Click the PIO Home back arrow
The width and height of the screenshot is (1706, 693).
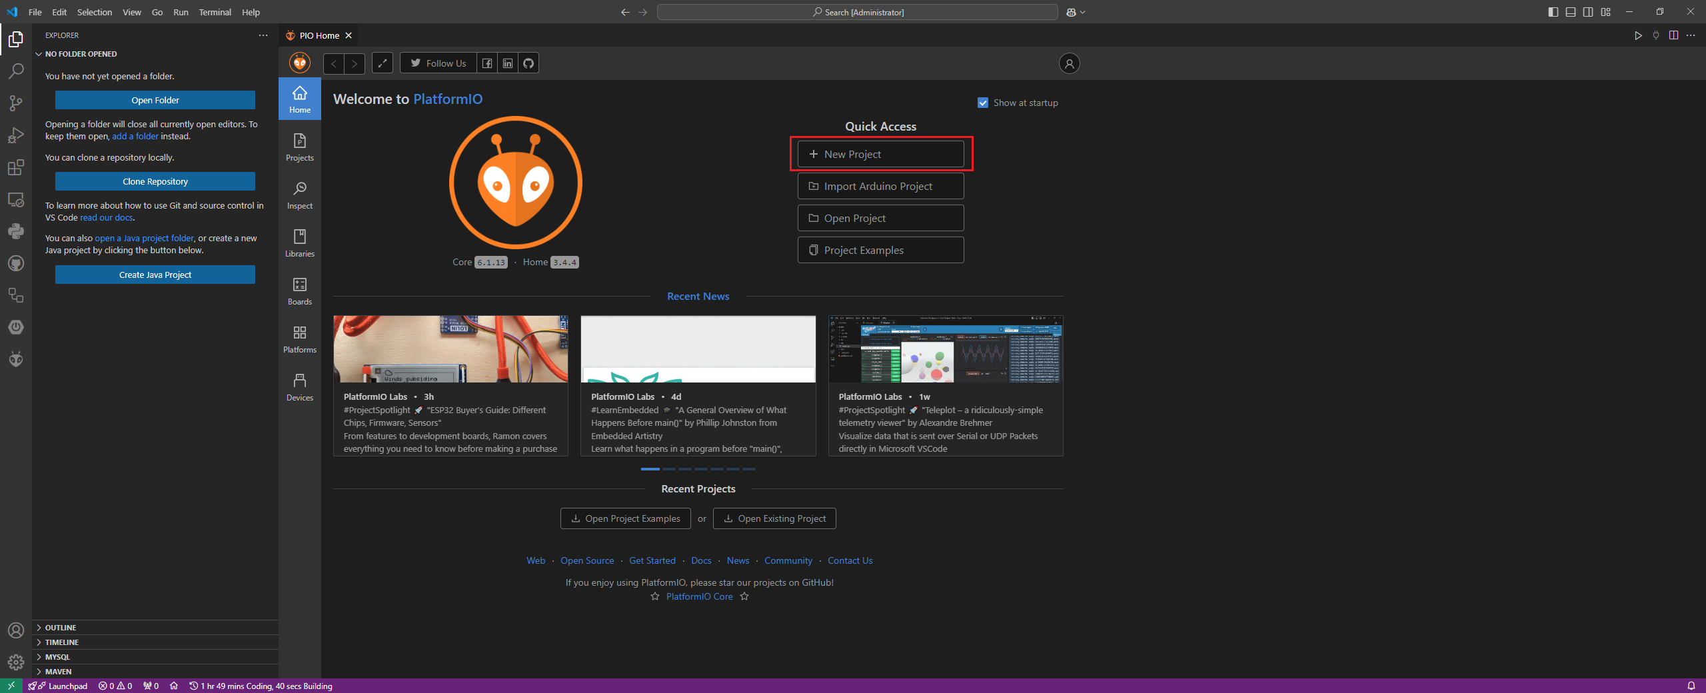[x=334, y=63]
